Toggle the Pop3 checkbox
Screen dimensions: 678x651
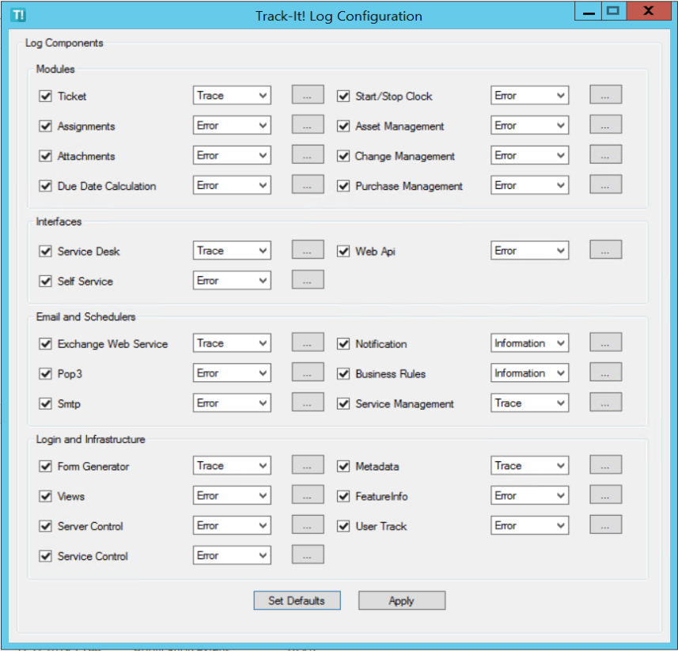click(45, 373)
